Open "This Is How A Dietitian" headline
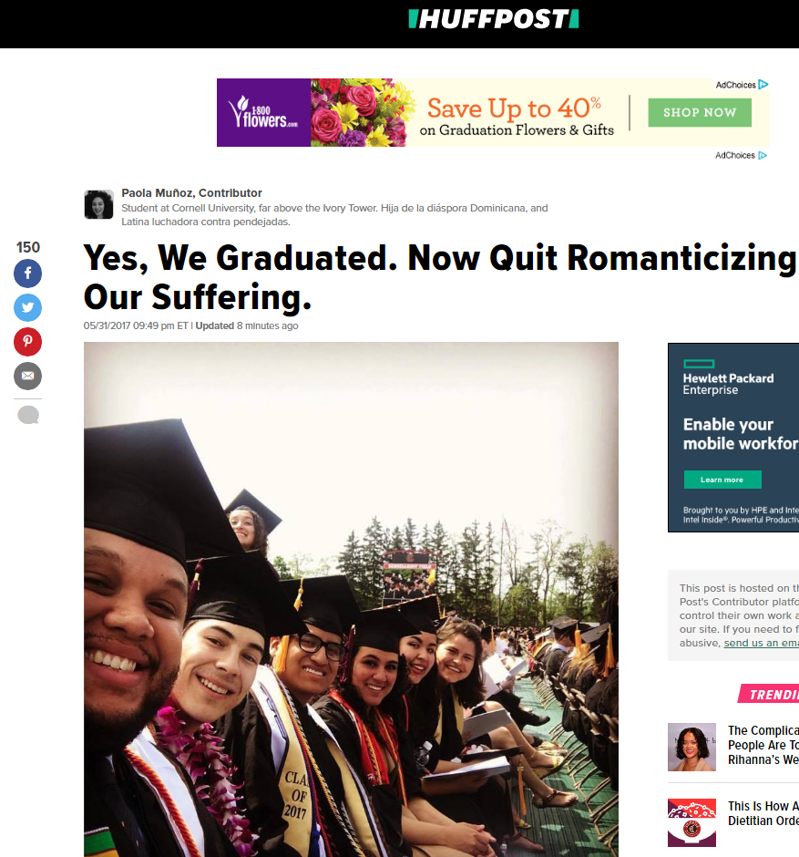This screenshot has width=799, height=857. tap(763, 813)
